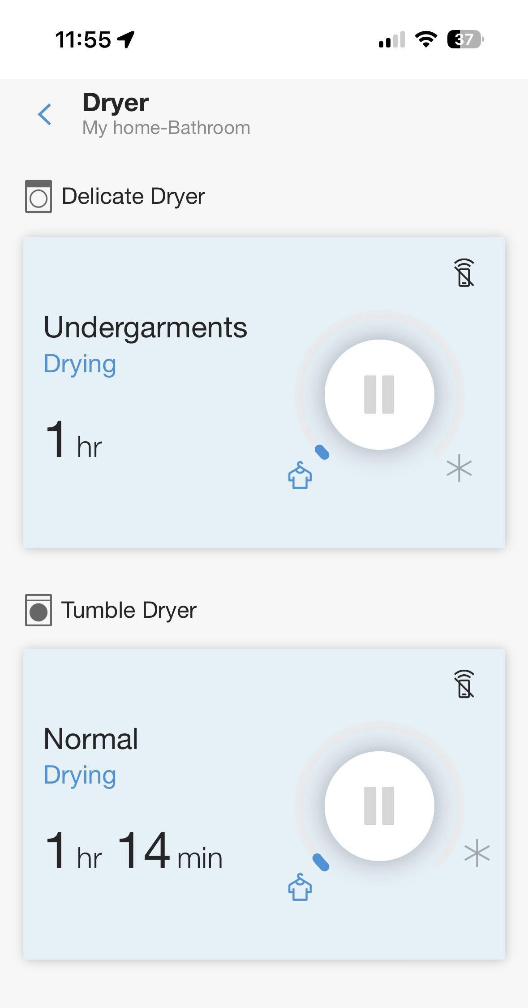The height and width of the screenshot is (1008, 528).
Task: Tap the shirt hanger icon on Undergarments card
Action: [x=300, y=476]
